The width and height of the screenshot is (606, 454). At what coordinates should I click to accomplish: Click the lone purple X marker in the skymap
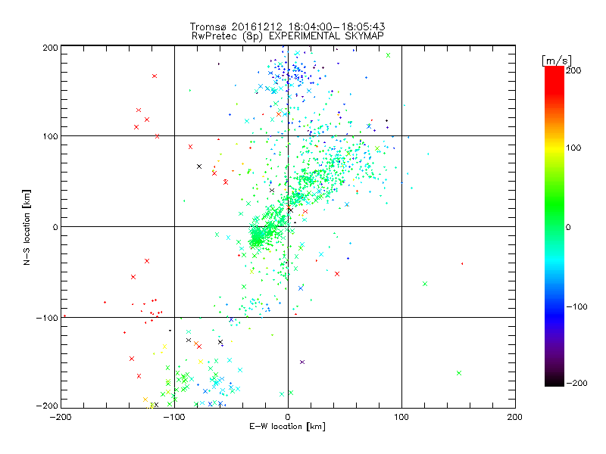point(302,362)
